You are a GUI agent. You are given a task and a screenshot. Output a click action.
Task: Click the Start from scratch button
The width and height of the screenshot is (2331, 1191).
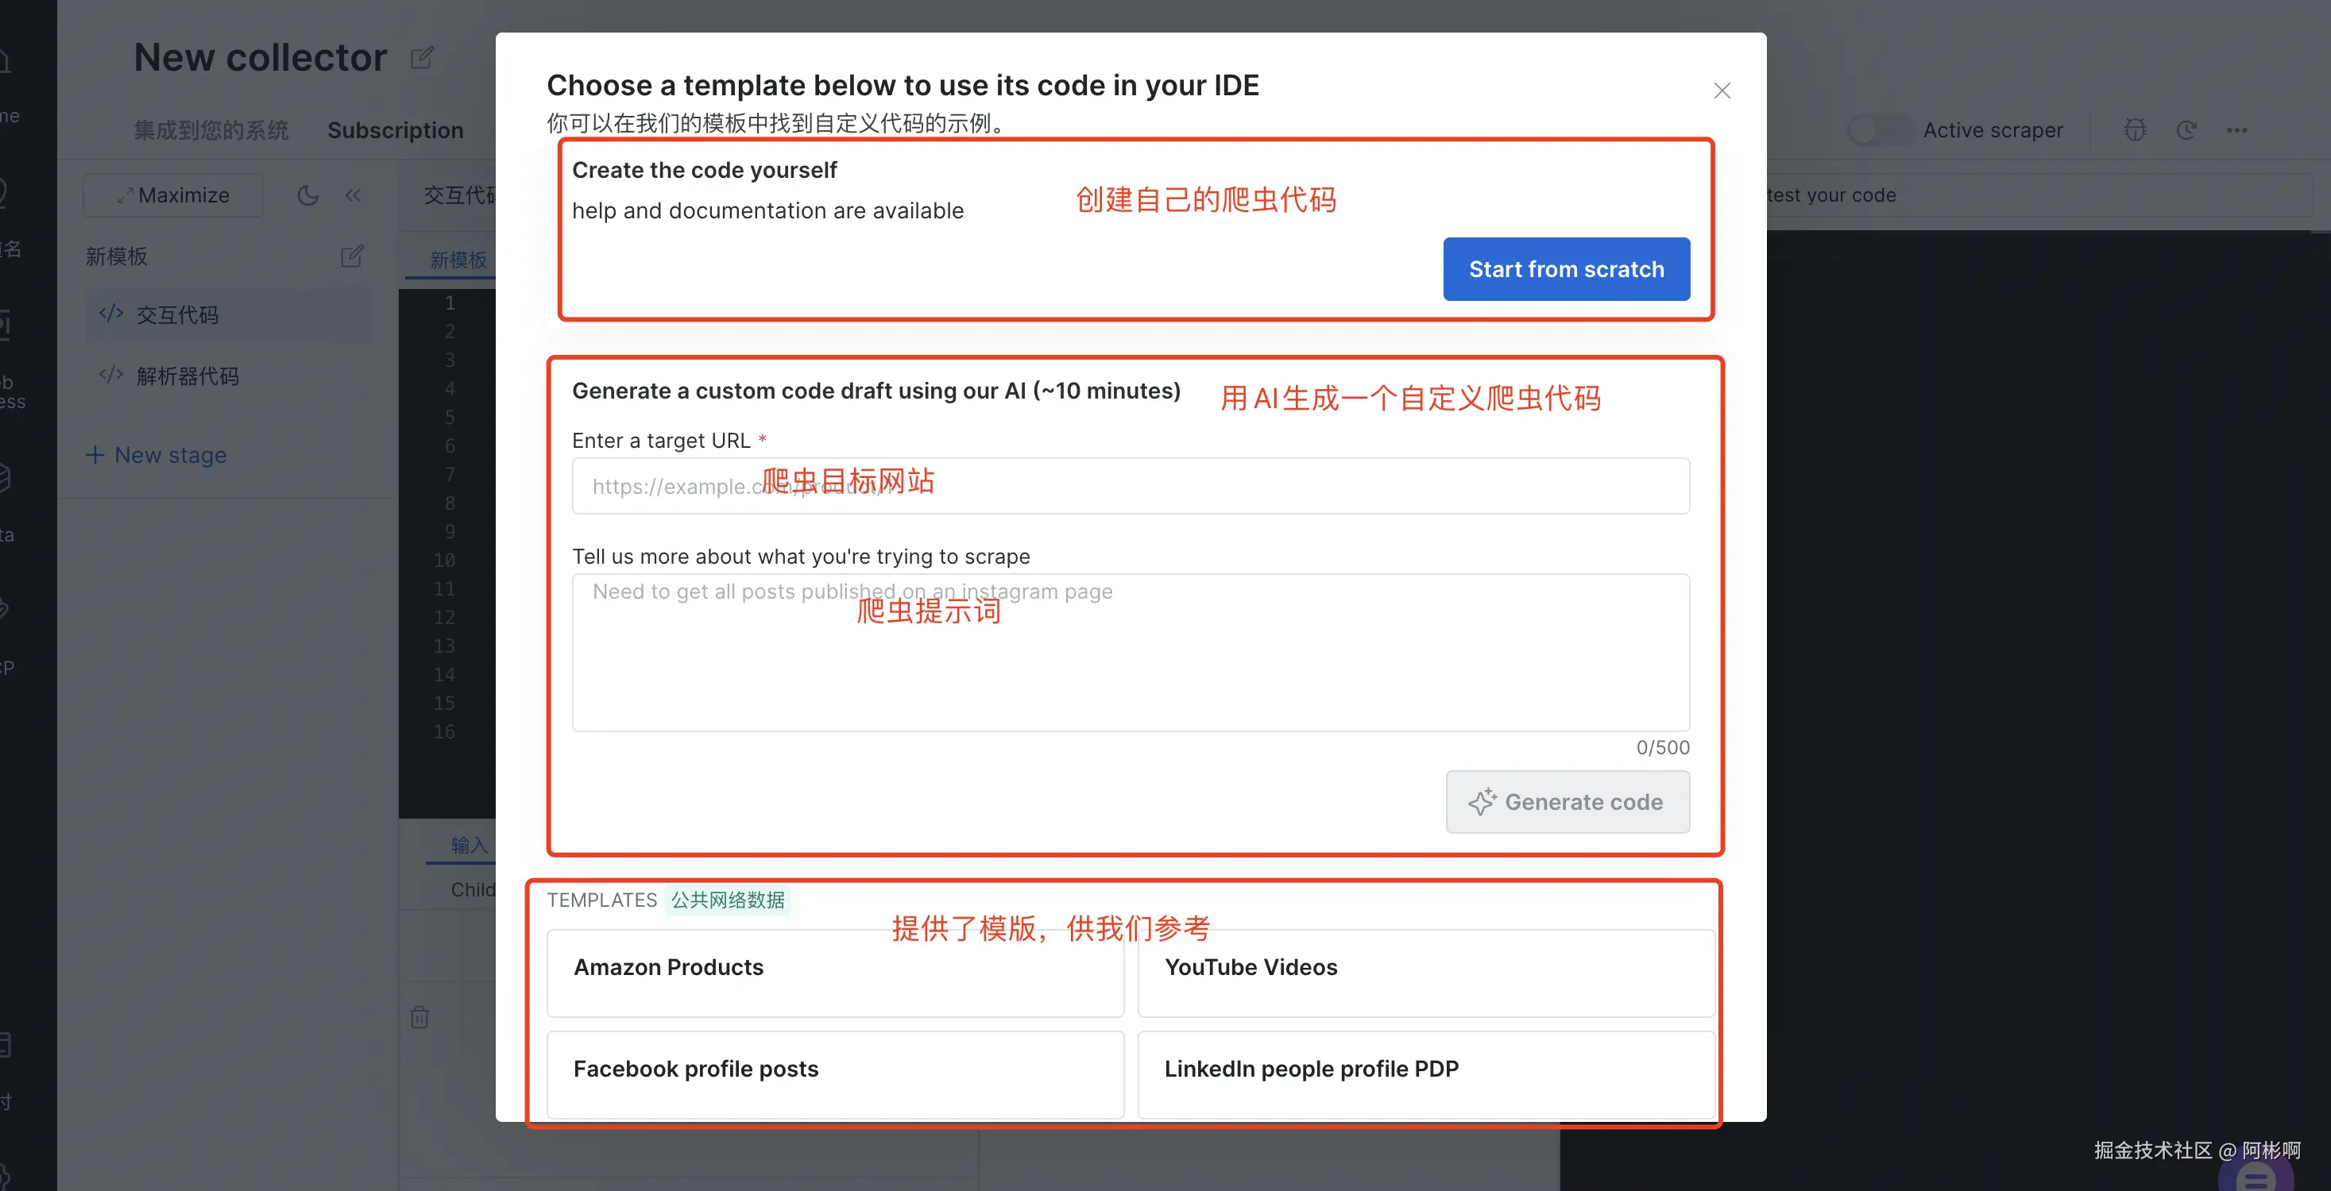(1565, 268)
